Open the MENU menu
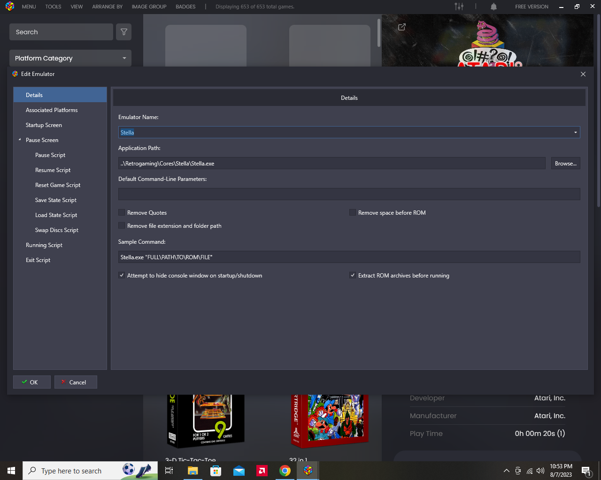This screenshot has width=601, height=480. point(29,7)
